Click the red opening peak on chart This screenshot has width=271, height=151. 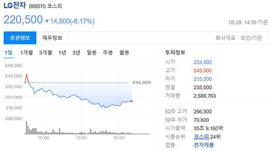27,74
